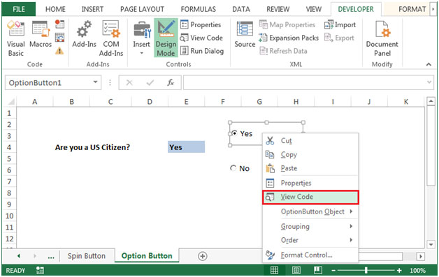Image resolution: width=439 pixels, height=277 pixels.
Task: Select the No option button
Action: (x=233, y=168)
